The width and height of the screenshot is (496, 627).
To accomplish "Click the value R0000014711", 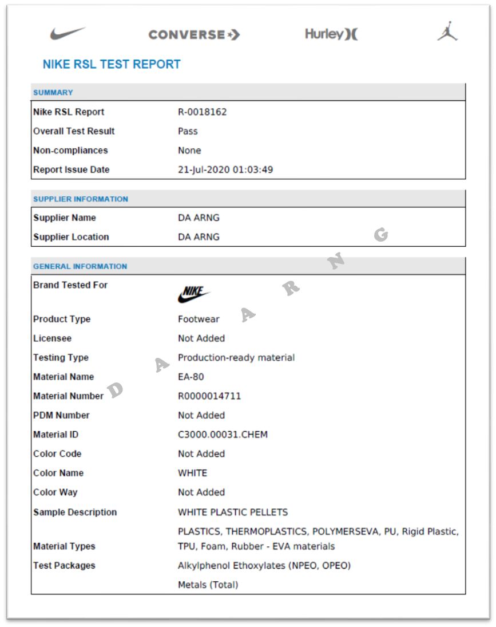I will click(209, 396).
